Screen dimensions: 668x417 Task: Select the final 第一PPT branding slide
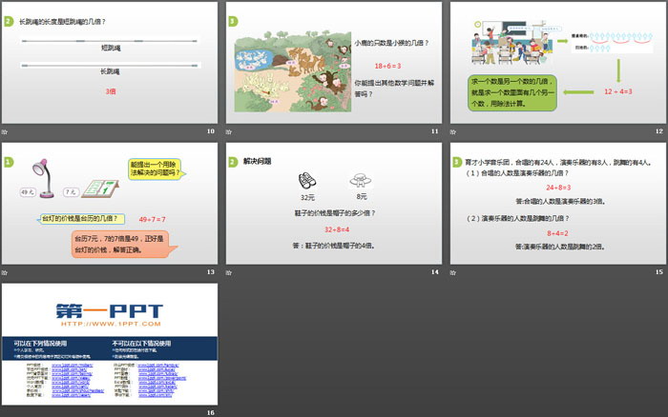(109, 345)
